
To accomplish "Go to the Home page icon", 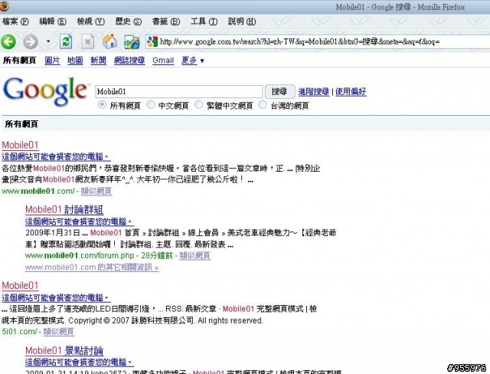I will click(x=109, y=41).
